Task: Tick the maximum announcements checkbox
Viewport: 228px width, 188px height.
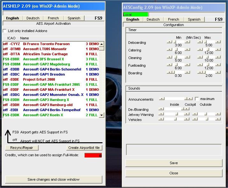Action: [197, 99]
